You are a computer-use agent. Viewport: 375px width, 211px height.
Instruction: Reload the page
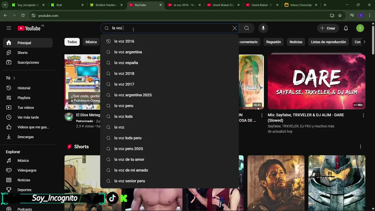pos(23,16)
